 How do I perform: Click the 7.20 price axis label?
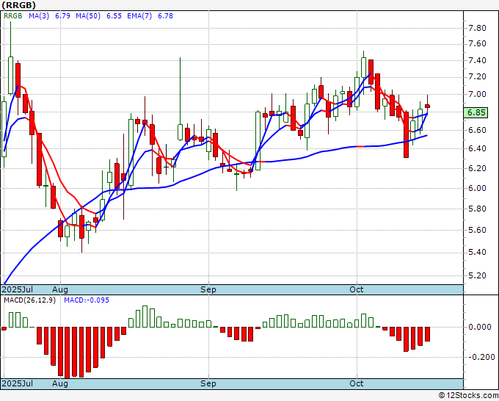pyautogui.click(x=478, y=77)
